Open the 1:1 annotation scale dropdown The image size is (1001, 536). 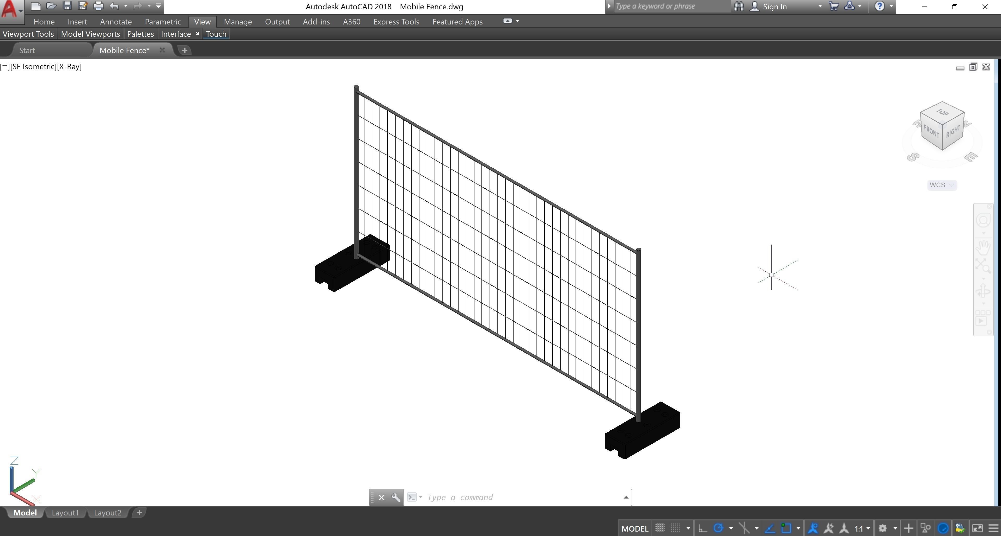[862, 529]
